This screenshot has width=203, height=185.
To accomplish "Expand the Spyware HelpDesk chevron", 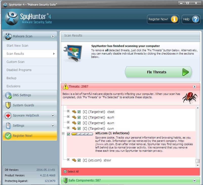I will pos(53,115).
